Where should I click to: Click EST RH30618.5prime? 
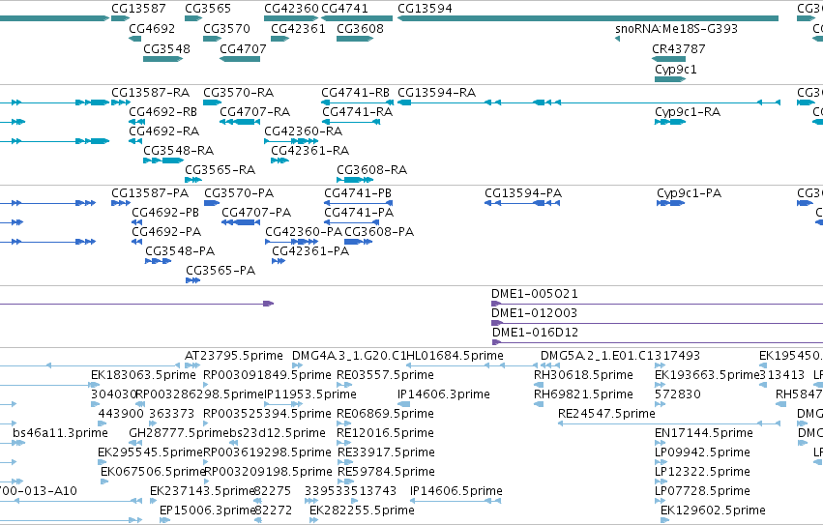pos(539,386)
